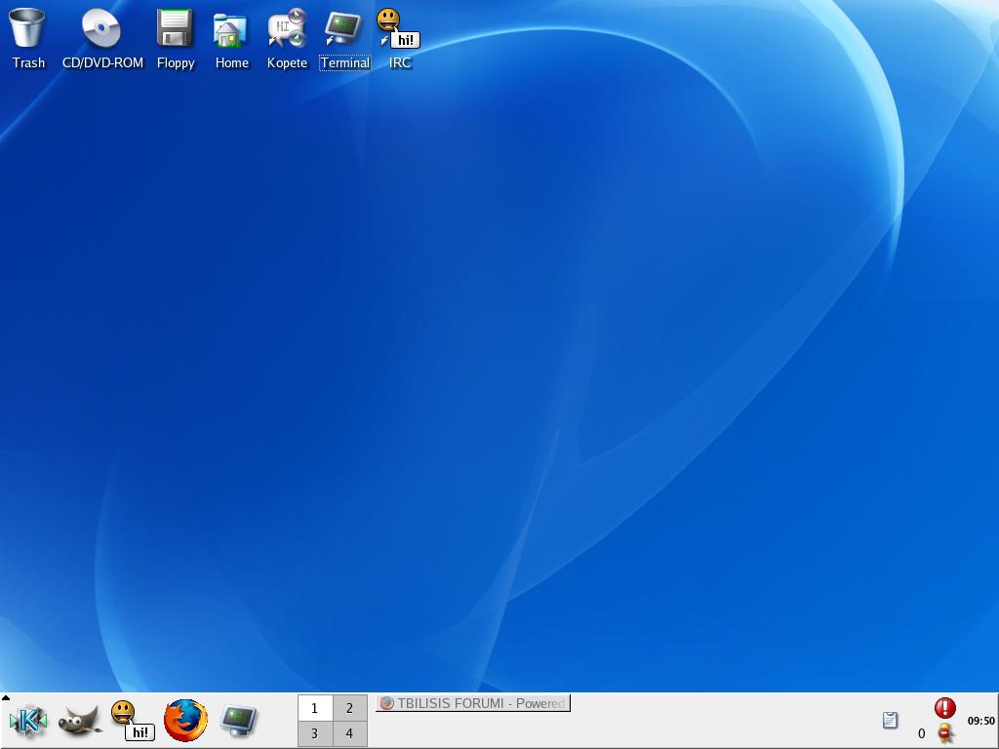
Task: Open the terminal launcher in panel
Action: tap(238, 722)
